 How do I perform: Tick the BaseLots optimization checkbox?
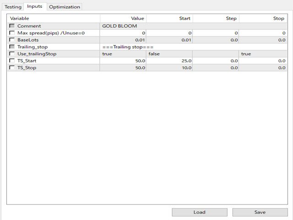pos(12,40)
